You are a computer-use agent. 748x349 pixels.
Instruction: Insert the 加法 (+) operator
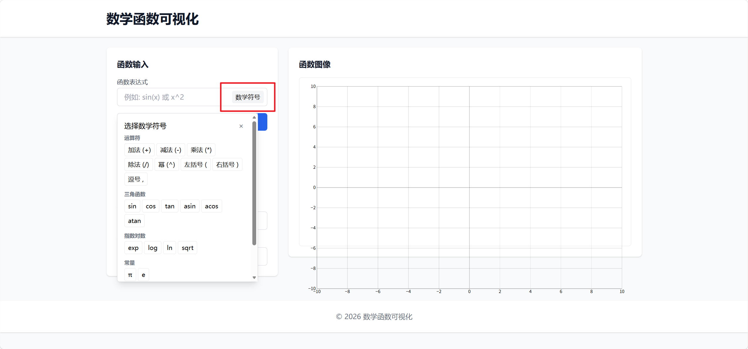tap(139, 150)
